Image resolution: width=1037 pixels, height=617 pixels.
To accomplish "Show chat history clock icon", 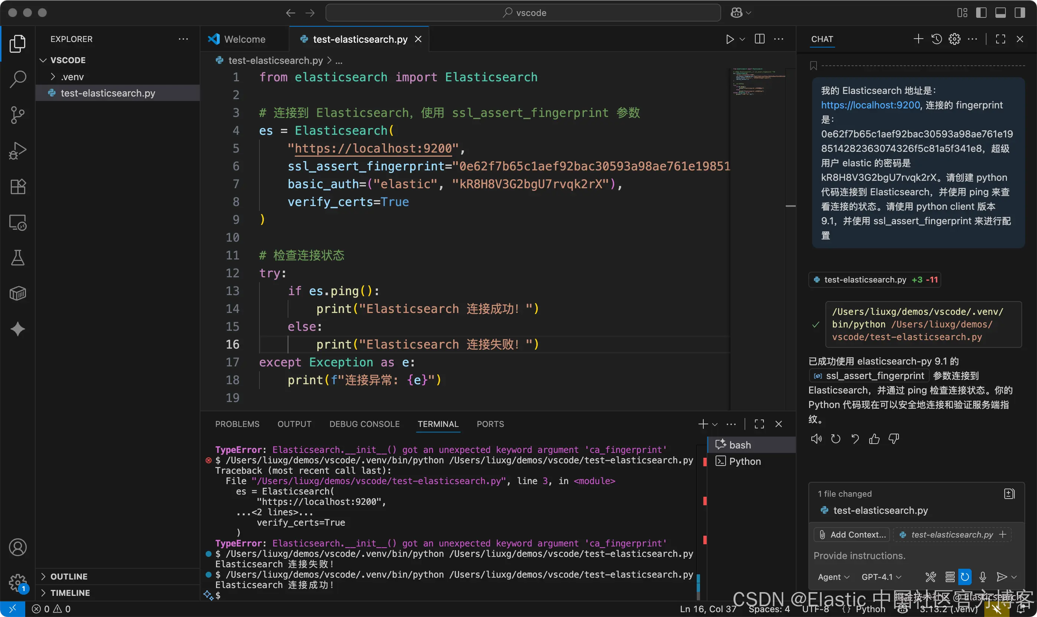I will (x=936, y=39).
